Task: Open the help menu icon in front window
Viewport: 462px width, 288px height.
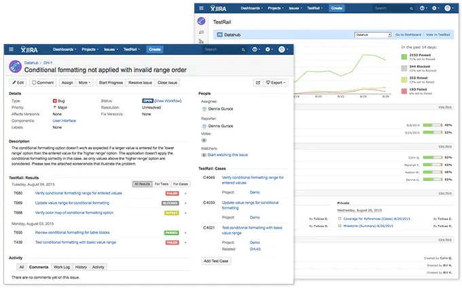Action: (x=255, y=49)
